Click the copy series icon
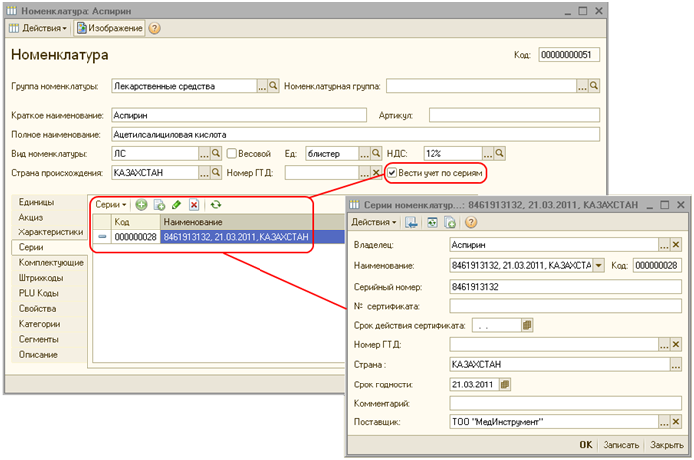This screenshot has width=694, height=460. click(x=158, y=204)
